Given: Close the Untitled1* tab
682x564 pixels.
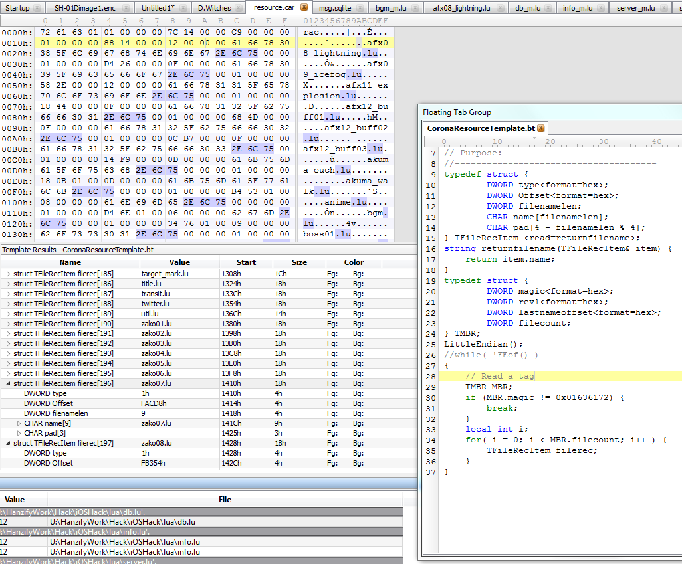Looking at the screenshot, I should point(182,8).
